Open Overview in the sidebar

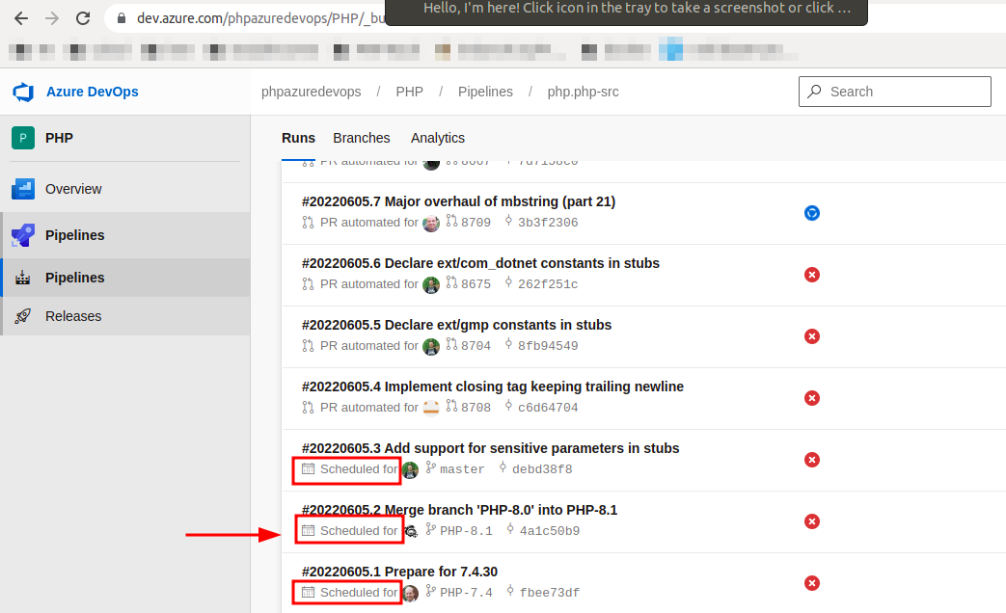coord(73,189)
